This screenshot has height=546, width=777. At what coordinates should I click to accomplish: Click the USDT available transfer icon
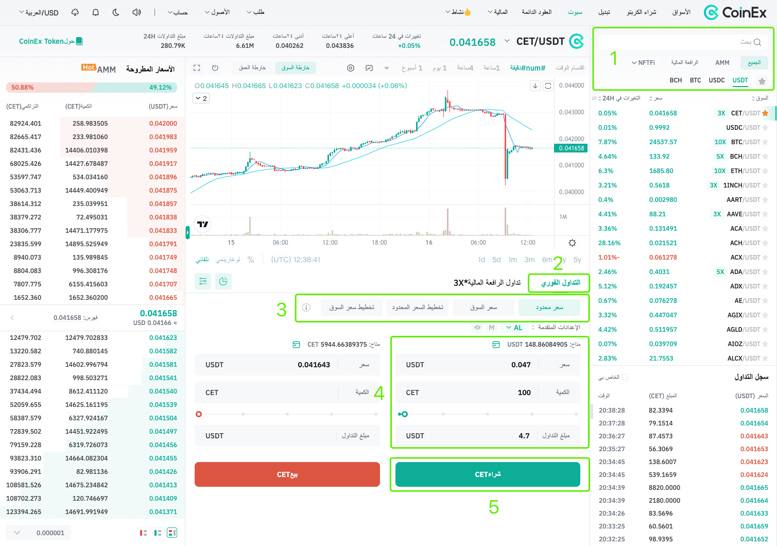[x=496, y=345]
